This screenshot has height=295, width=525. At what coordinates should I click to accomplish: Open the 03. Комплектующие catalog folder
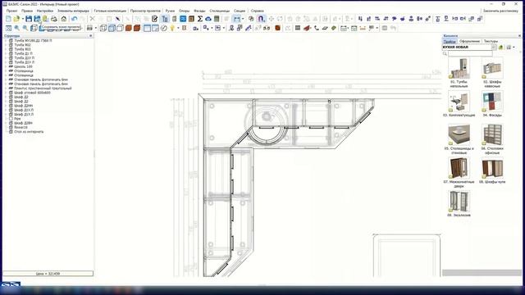click(459, 104)
